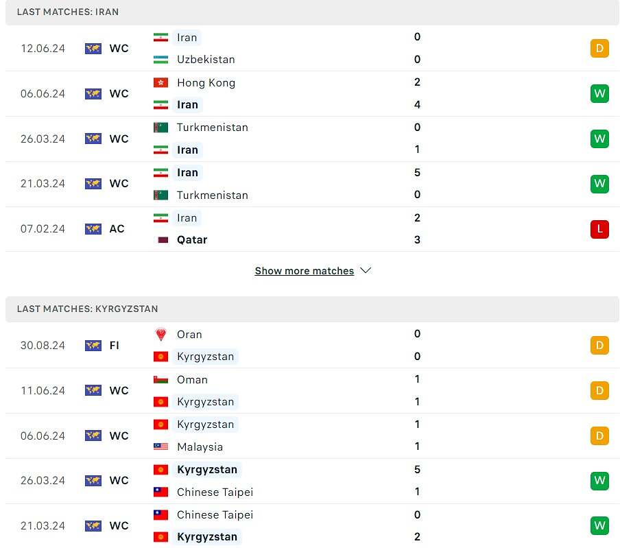620x548 pixels.
Task: Click the world map icon beside FI competition
Action: coord(93,346)
